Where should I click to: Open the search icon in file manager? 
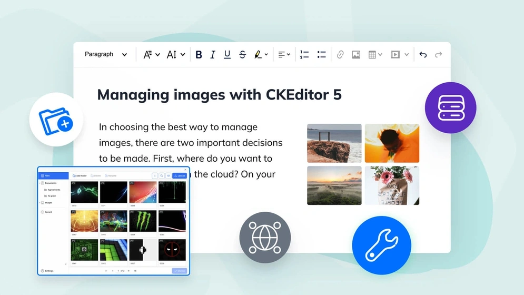pos(162,176)
